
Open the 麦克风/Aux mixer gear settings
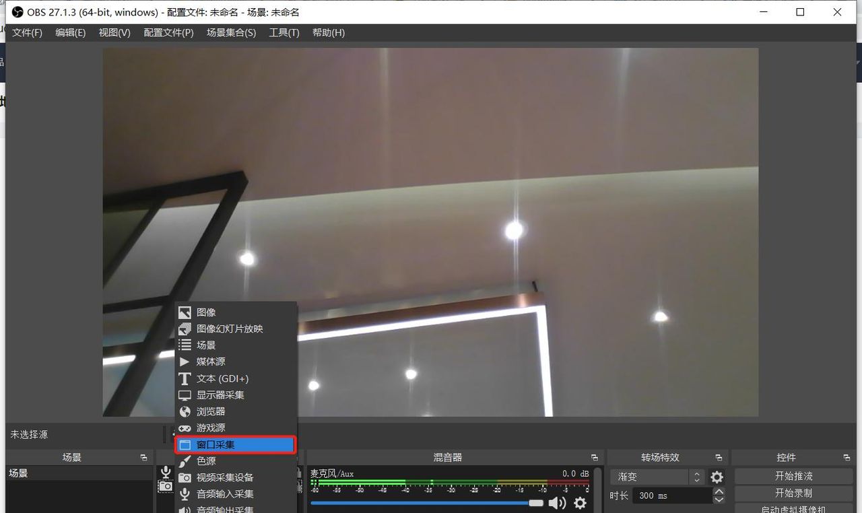pos(580,503)
